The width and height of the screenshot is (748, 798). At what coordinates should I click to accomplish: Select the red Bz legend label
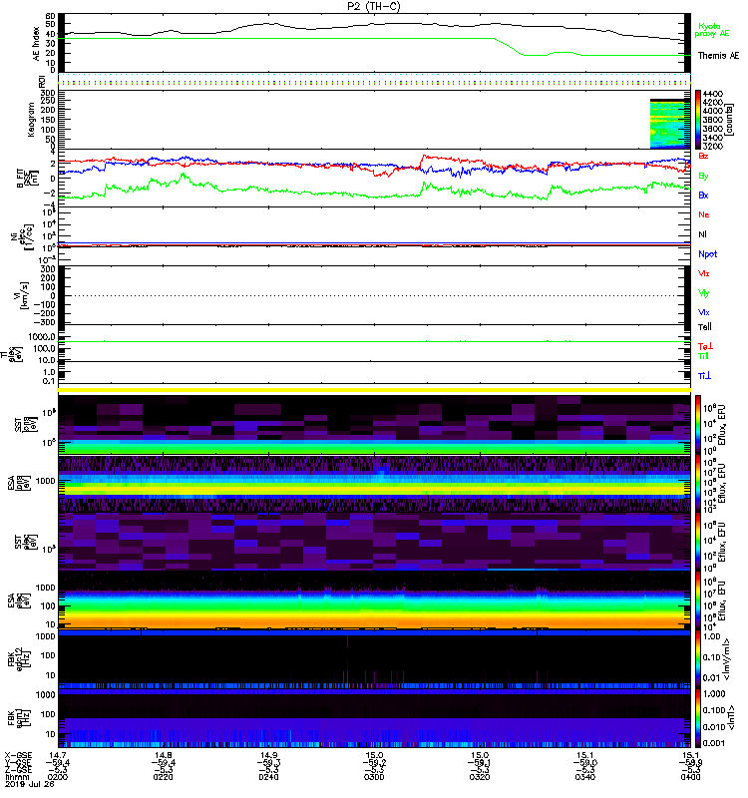click(703, 157)
